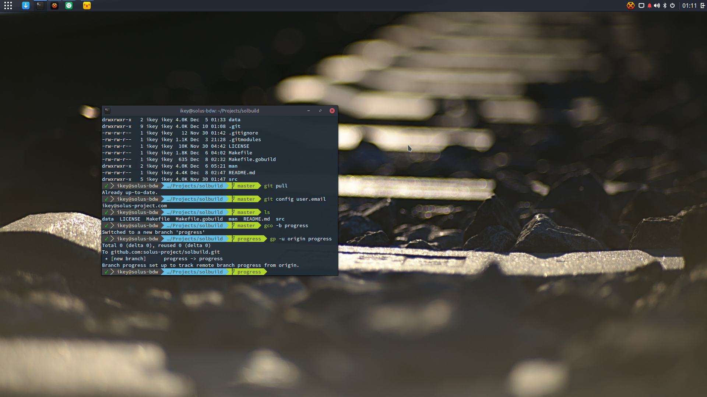
Task: Click 'Branch progress set up to track' line
Action: tap(201, 265)
